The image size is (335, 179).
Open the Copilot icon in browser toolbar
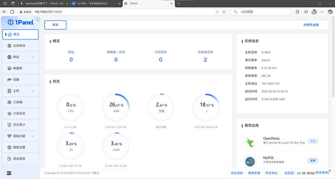pyautogui.click(x=330, y=12)
